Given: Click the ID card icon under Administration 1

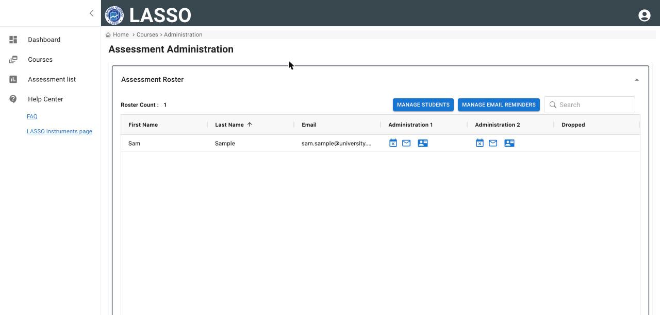Looking at the screenshot, I should (423, 143).
